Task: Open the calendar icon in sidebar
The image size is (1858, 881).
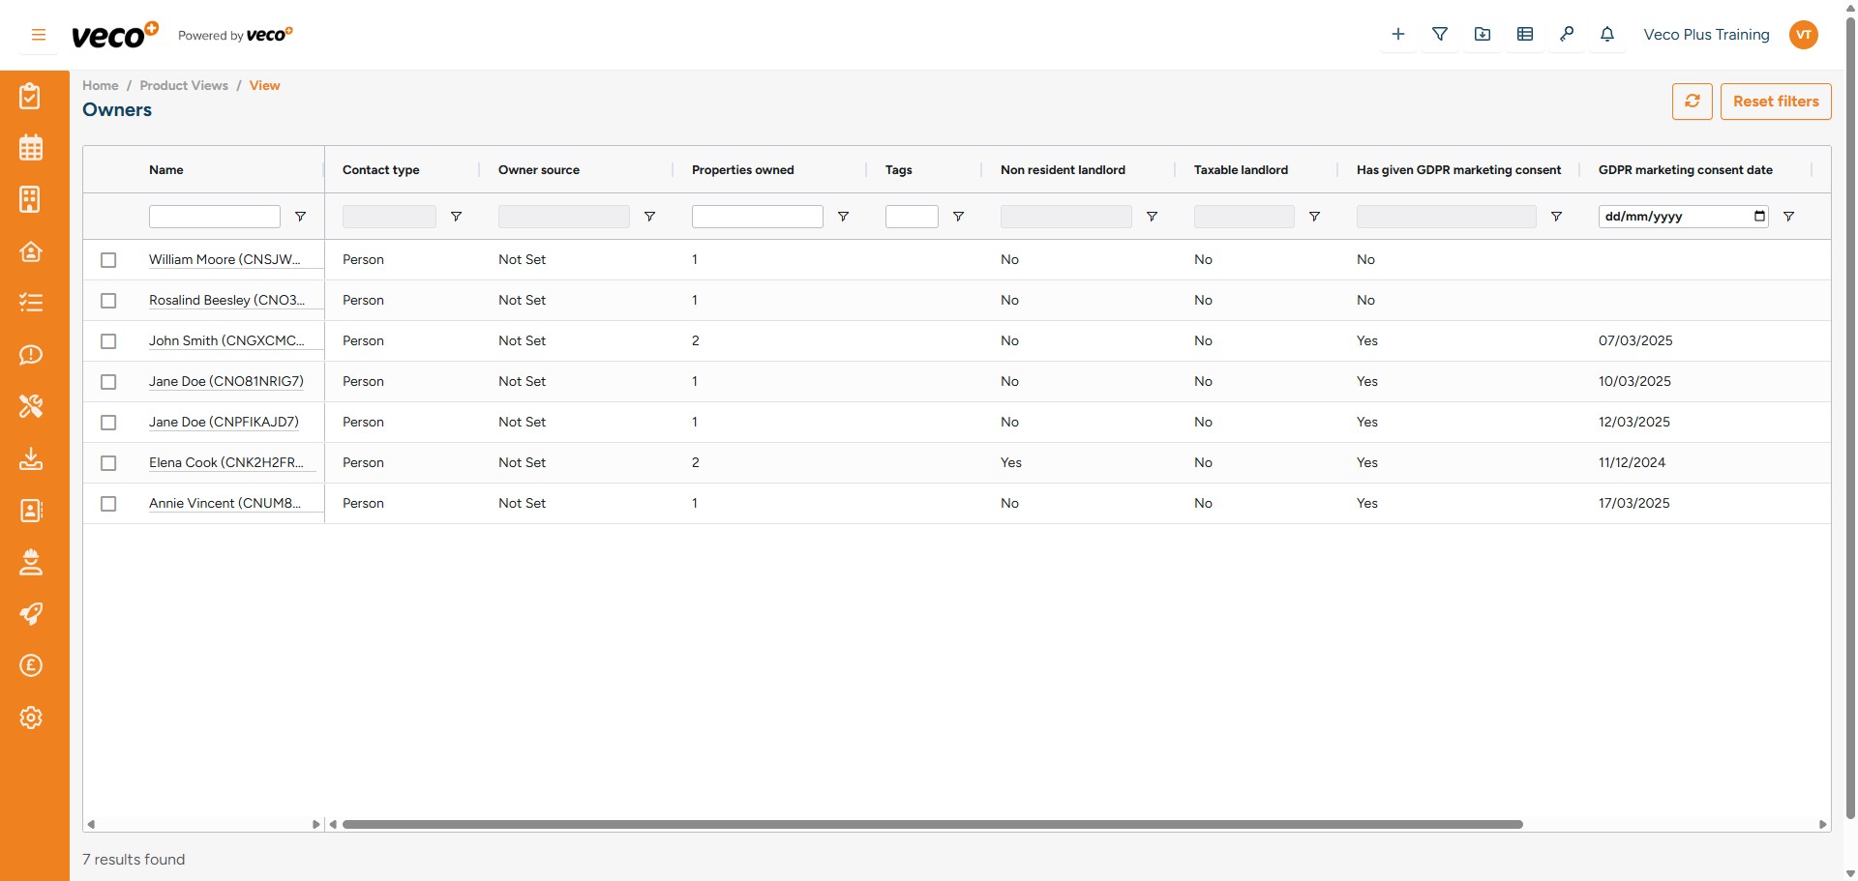Action: (x=31, y=148)
